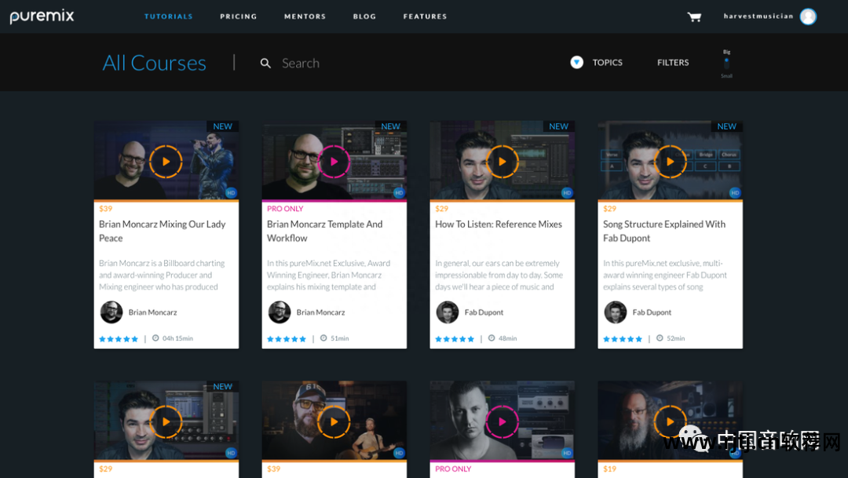
Task: Adjust the Big/Small card size slider
Action: click(726, 64)
